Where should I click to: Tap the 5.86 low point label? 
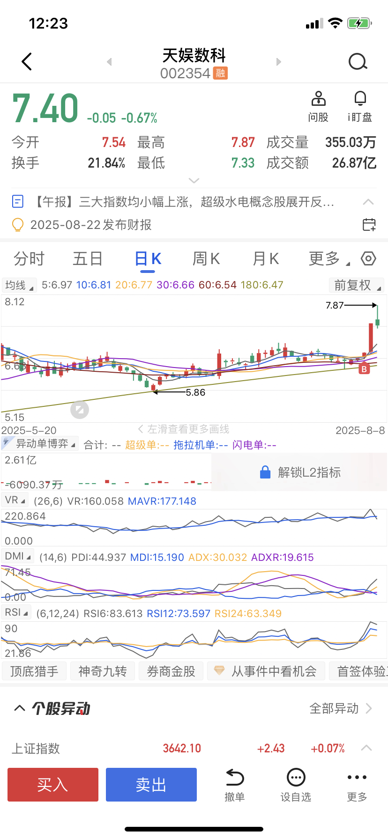click(x=195, y=392)
